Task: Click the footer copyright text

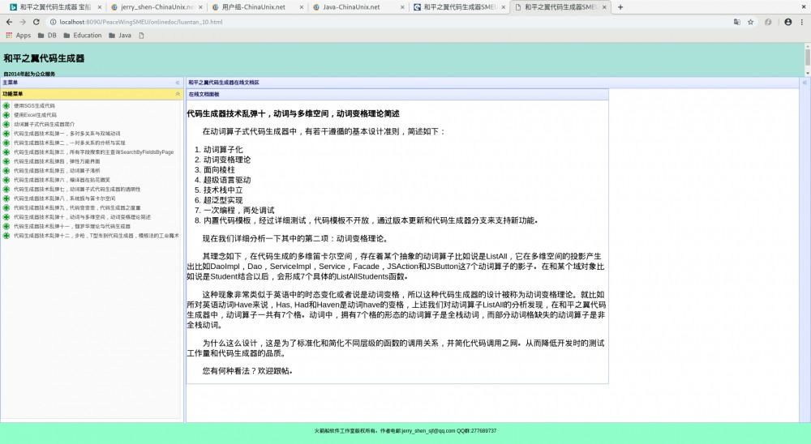Action: click(405, 430)
